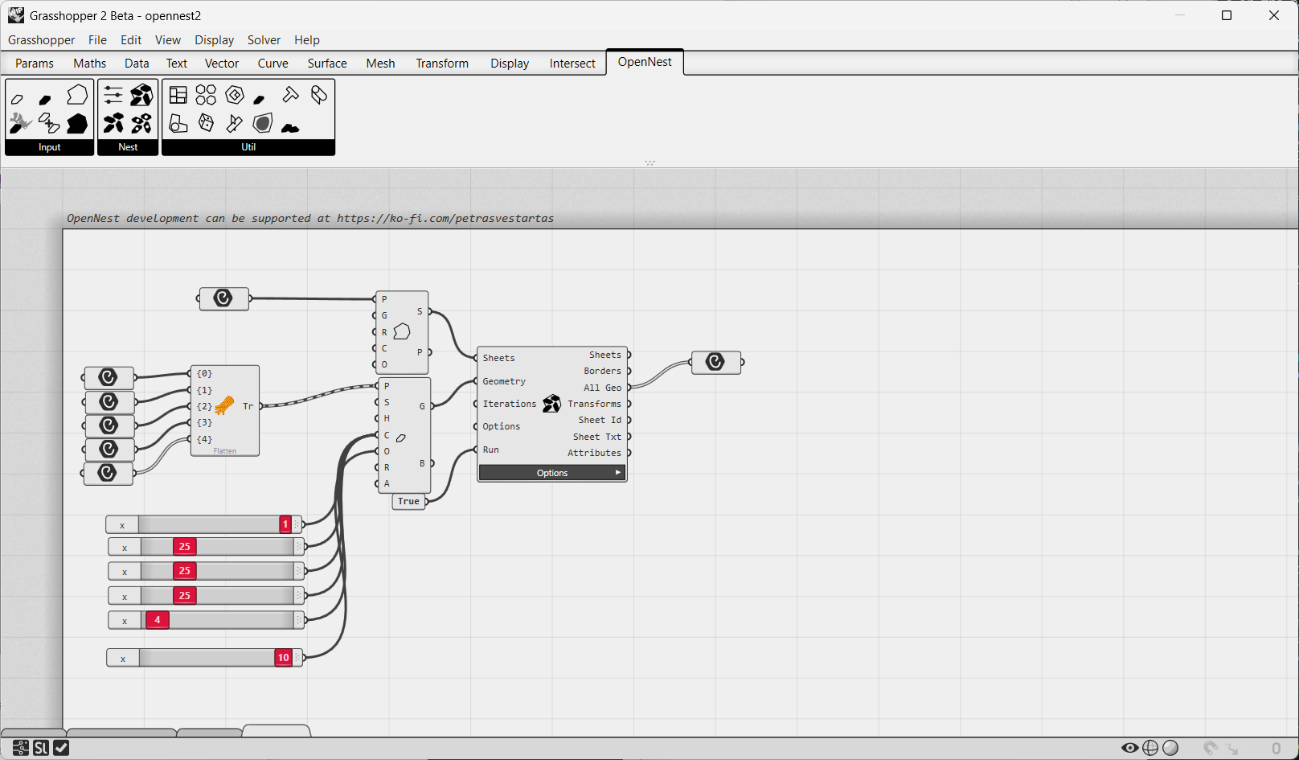Choose the large outlined sheet polygon icon

77,95
